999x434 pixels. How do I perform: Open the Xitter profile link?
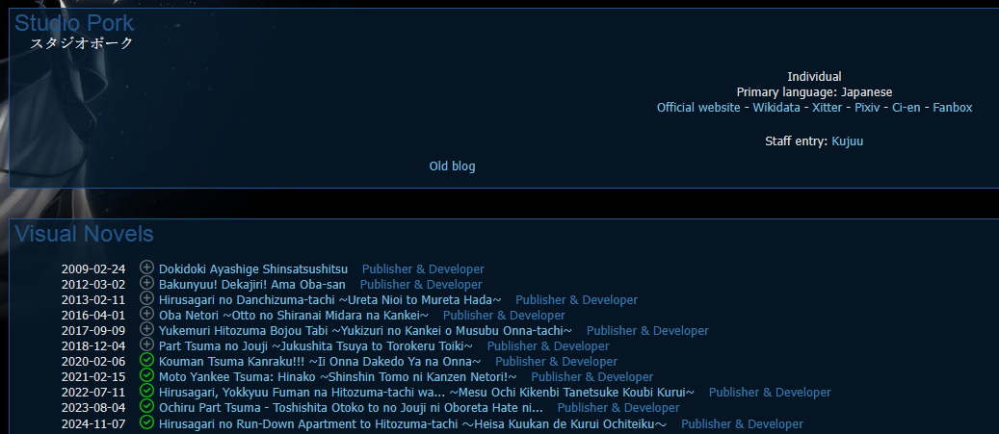pyautogui.click(x=827, y=108)
